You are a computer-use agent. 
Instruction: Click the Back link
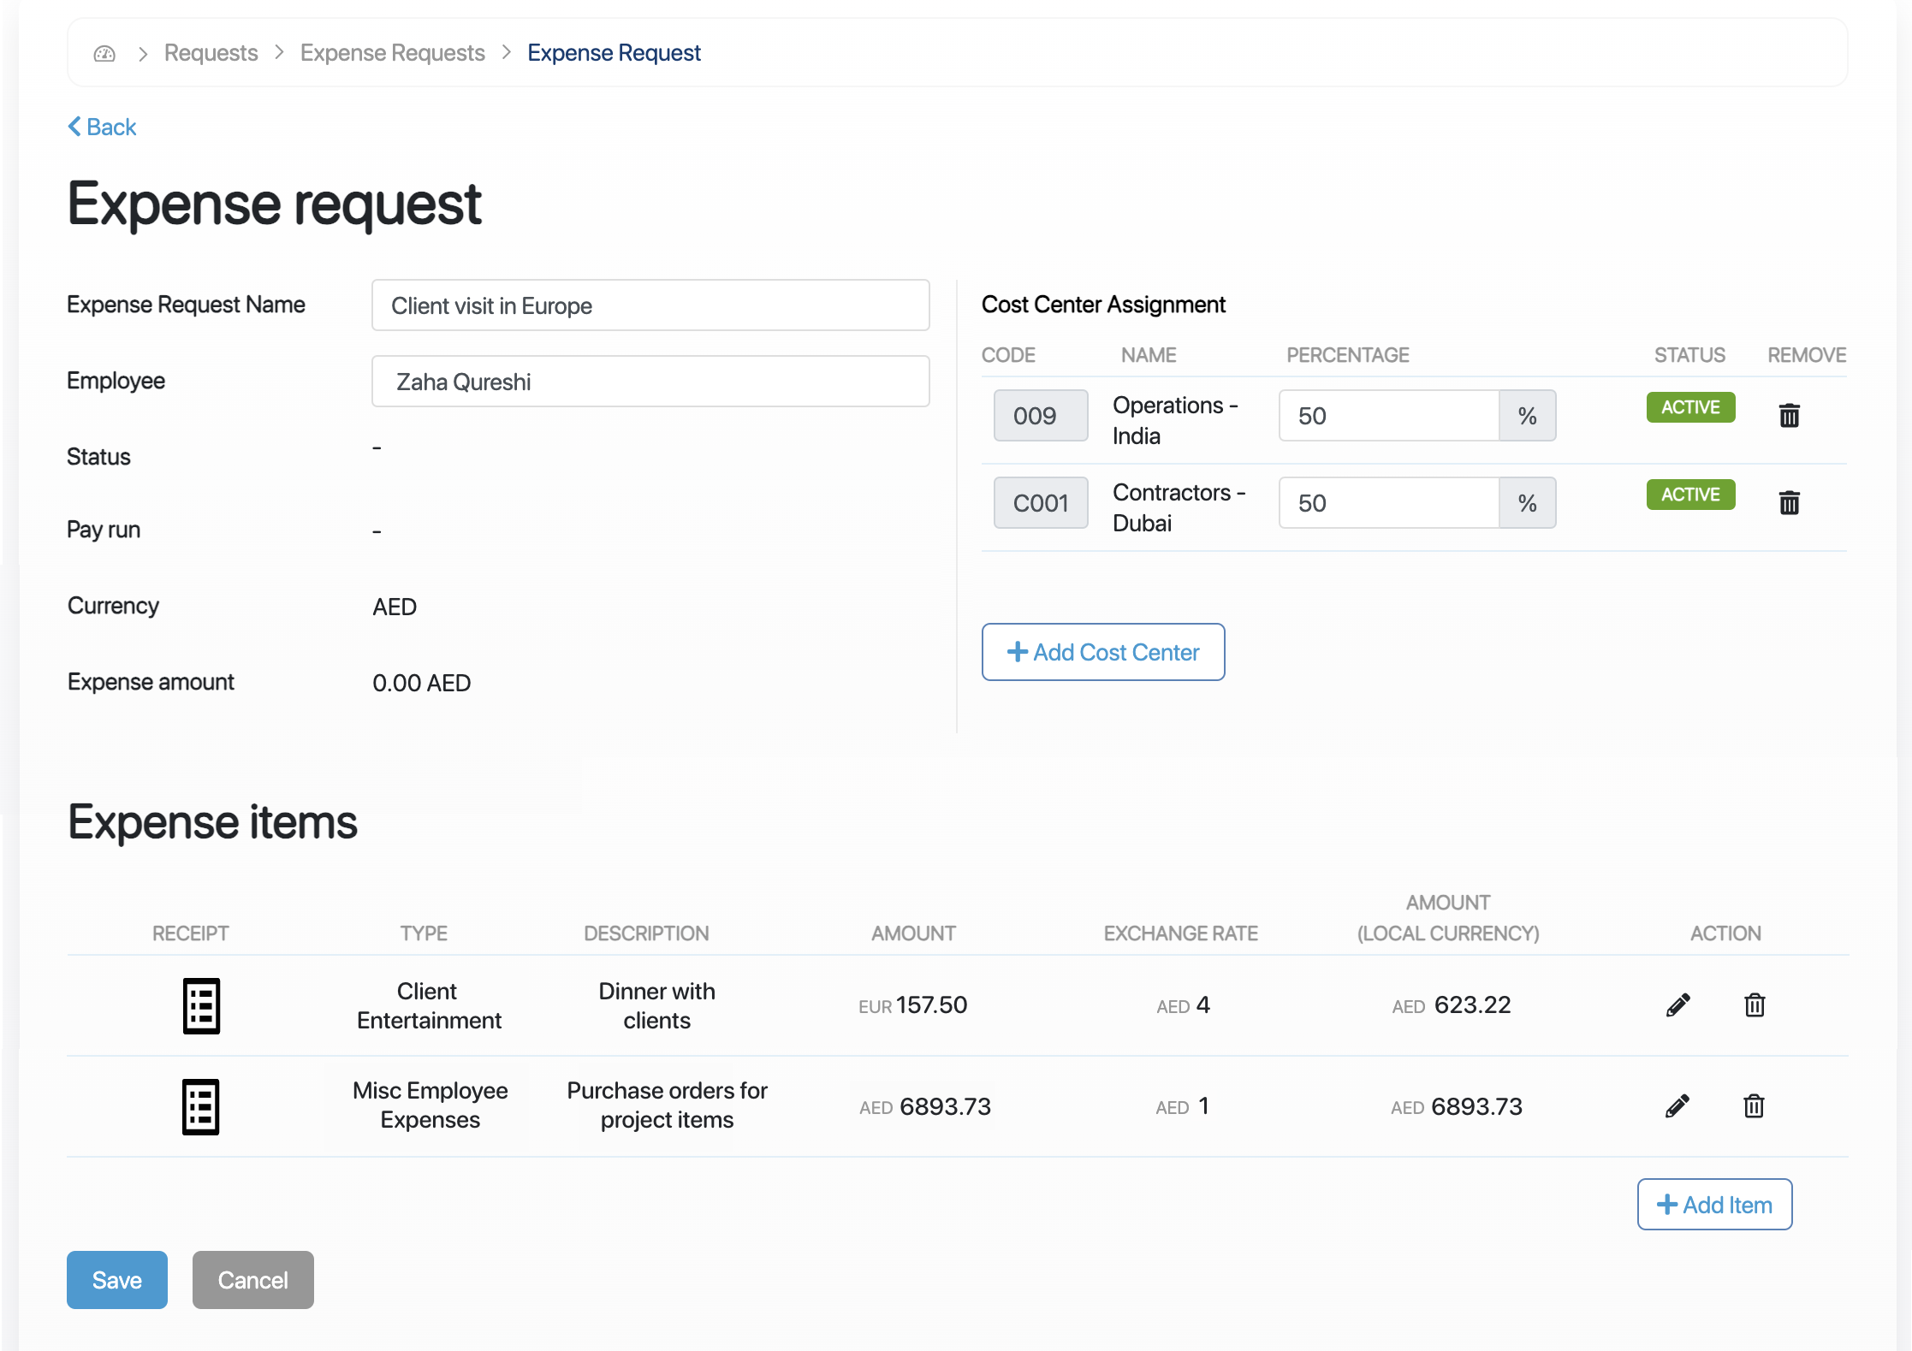[x=103, y=127]
